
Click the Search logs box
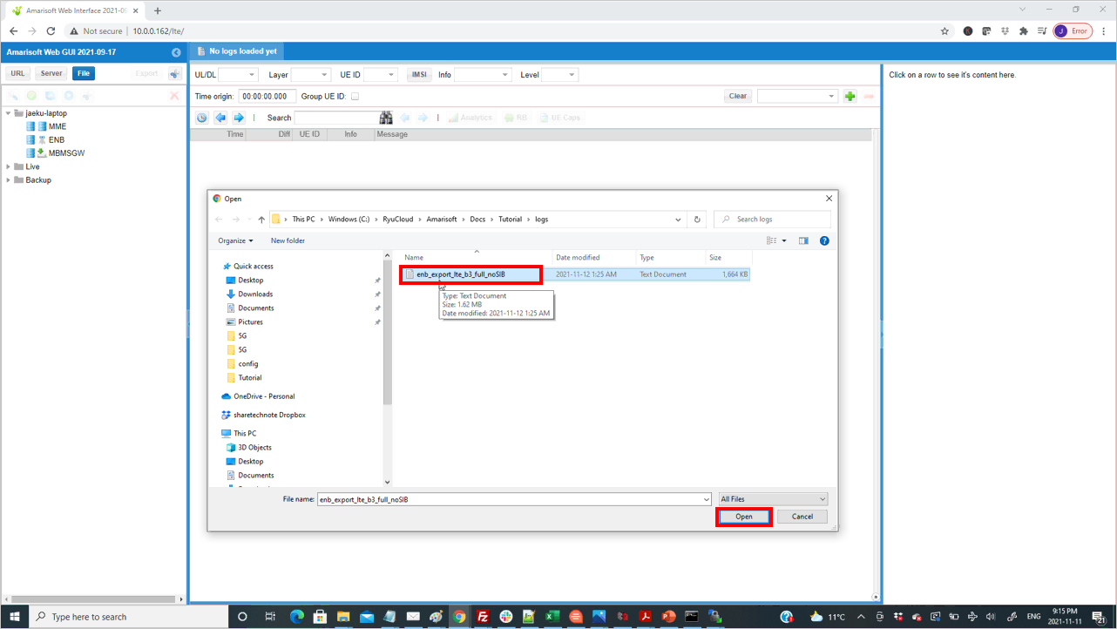(x=772, y=220)
